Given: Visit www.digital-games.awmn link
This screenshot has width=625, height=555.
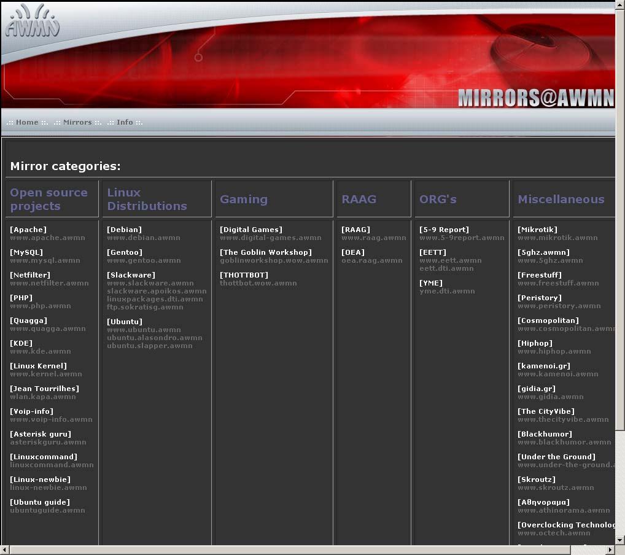Looking at the screenshot, I should tap(271, 238).
